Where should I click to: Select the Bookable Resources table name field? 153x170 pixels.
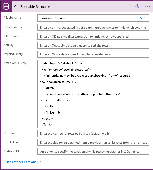pos(93,18)
